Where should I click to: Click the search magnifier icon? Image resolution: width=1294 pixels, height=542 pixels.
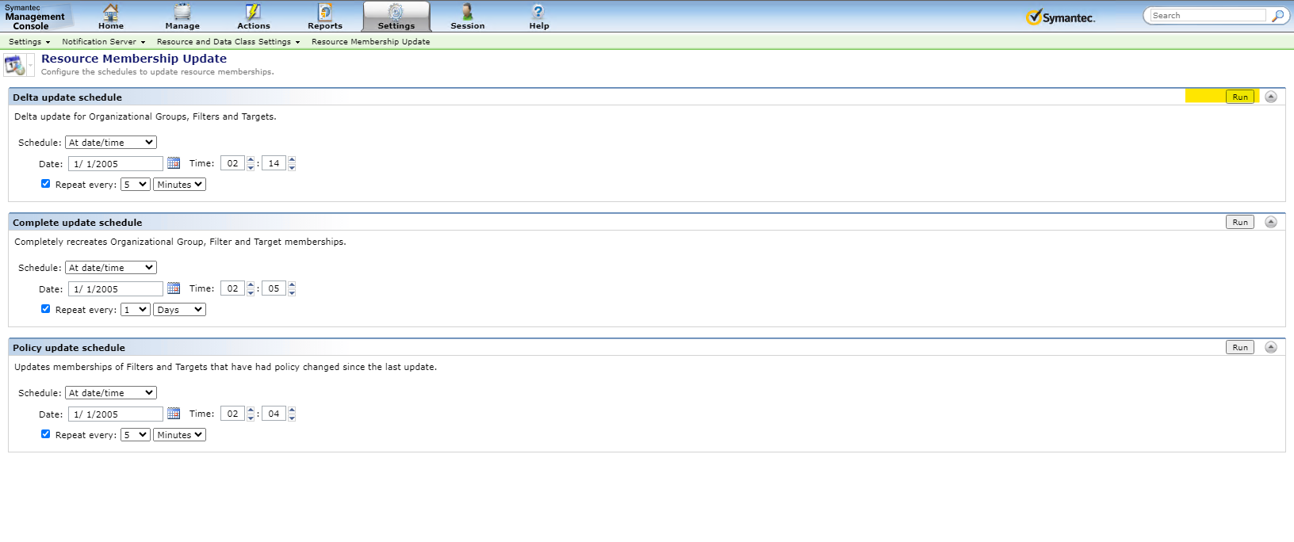[1277, 16]
